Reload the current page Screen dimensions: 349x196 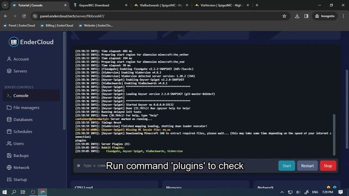click(x=24, y=16)
